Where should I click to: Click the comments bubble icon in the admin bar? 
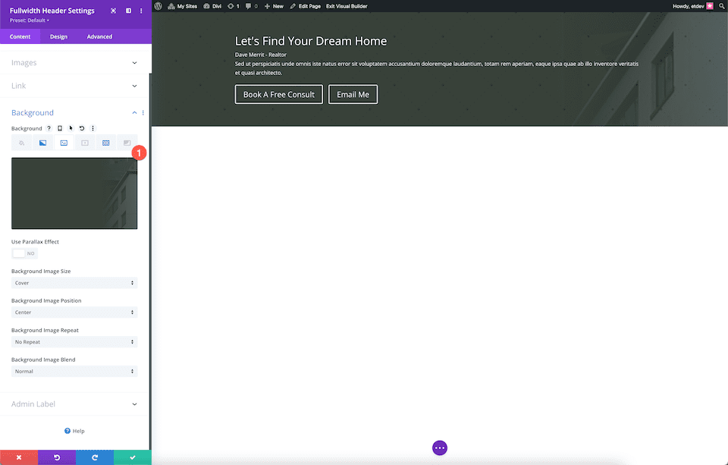click(251, 6)
